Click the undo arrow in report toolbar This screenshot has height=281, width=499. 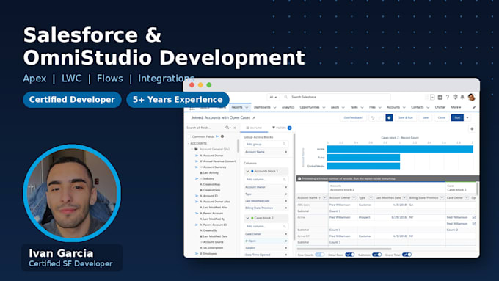click(x=373, y=117)
